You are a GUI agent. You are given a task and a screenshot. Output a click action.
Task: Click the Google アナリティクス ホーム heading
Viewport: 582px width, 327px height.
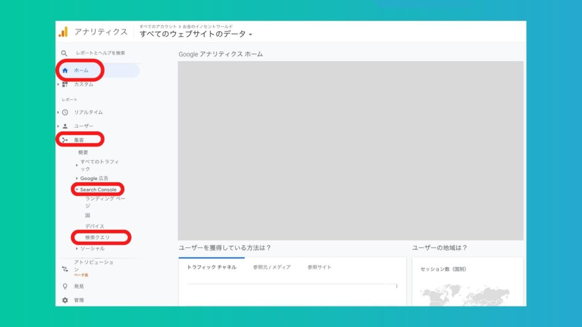221,54
